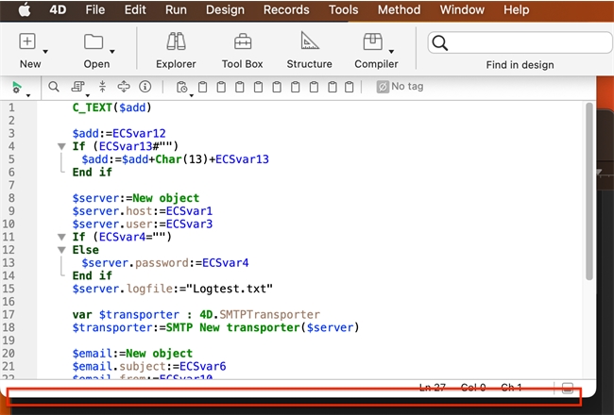
Task: Click the Find in design search field
Action: [x=519, y=43]
